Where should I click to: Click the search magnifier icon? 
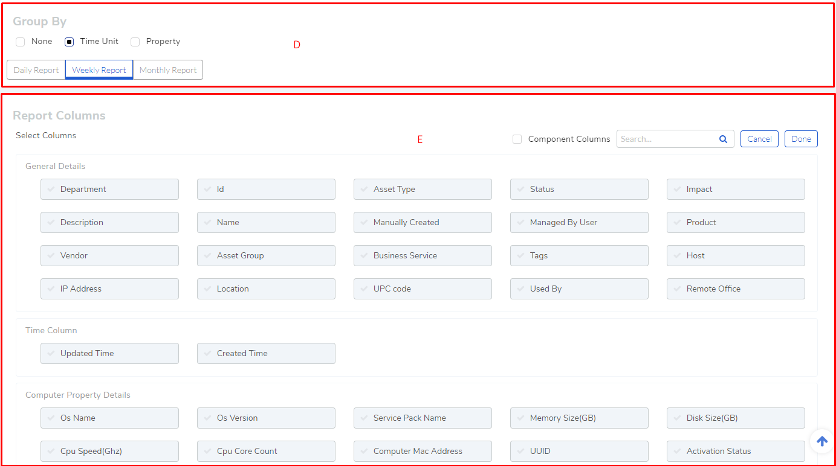pos(723,139)
